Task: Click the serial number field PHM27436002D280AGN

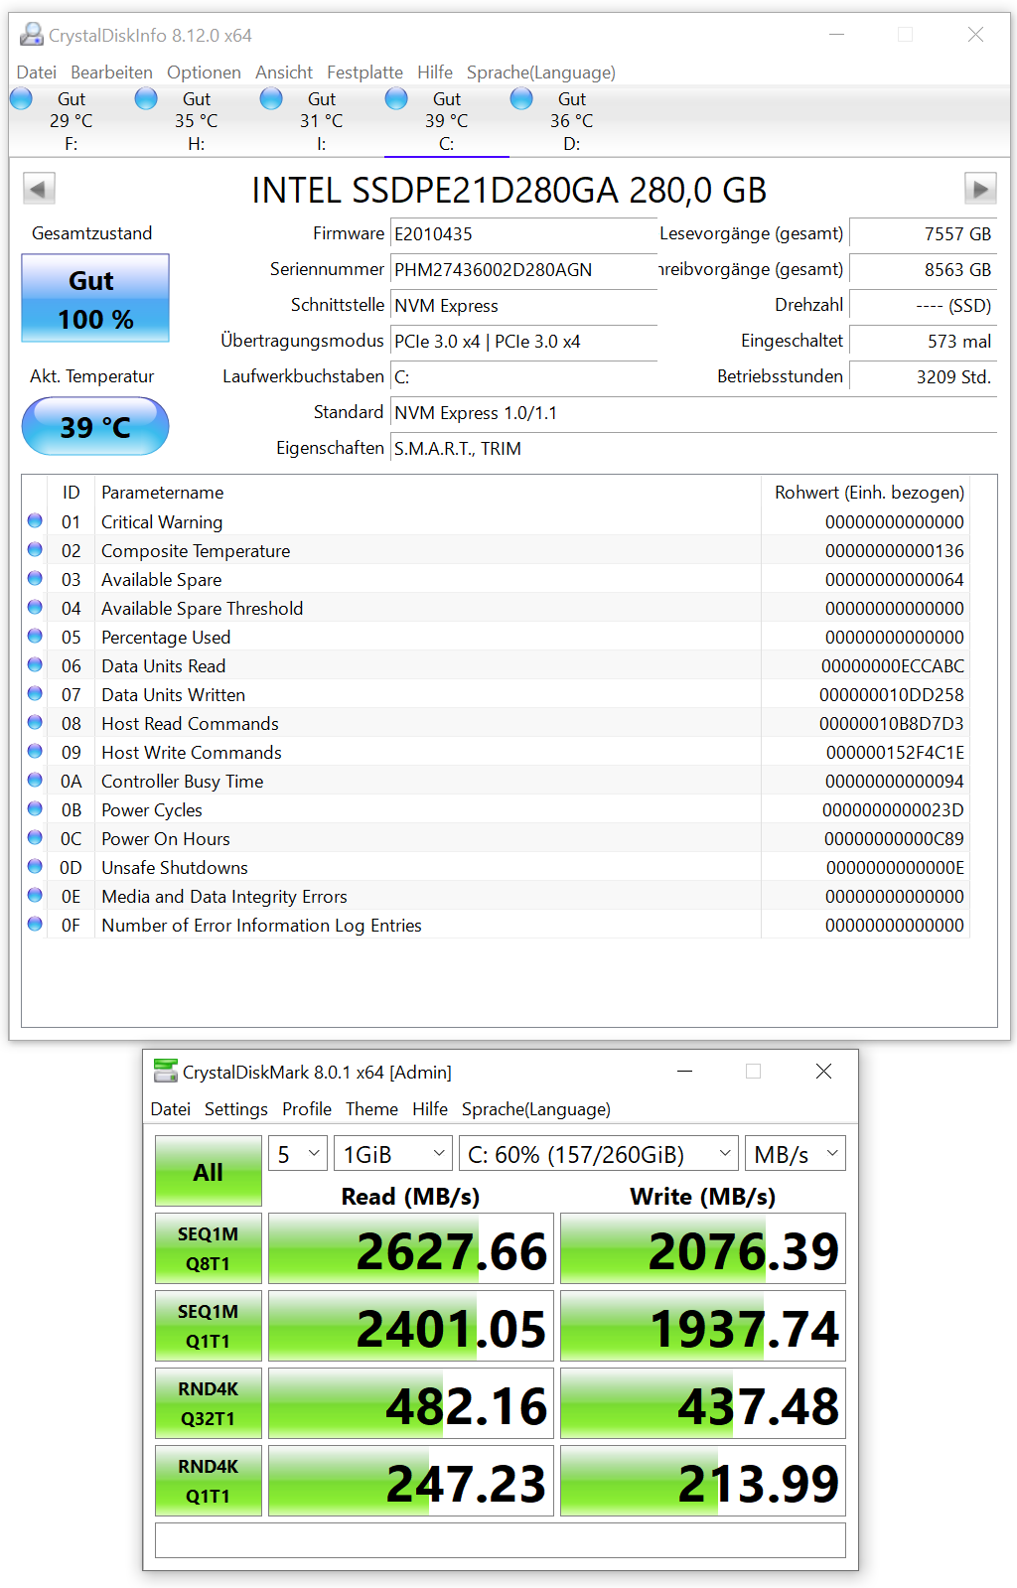Action: click(x=523, y=270)
